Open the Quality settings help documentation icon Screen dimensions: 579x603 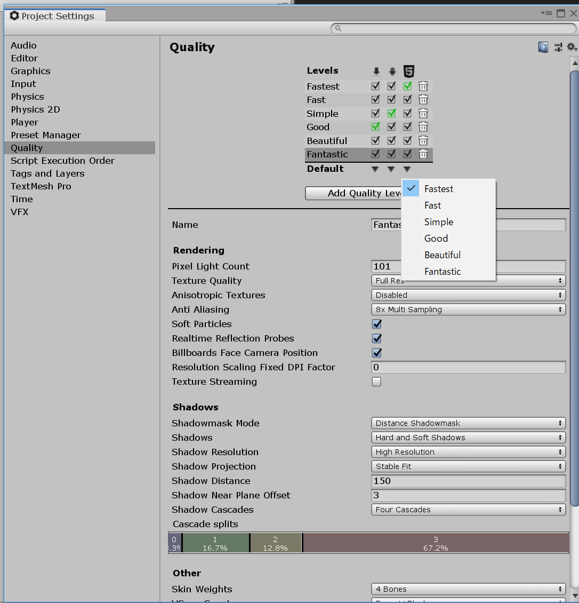coord(543,47)
